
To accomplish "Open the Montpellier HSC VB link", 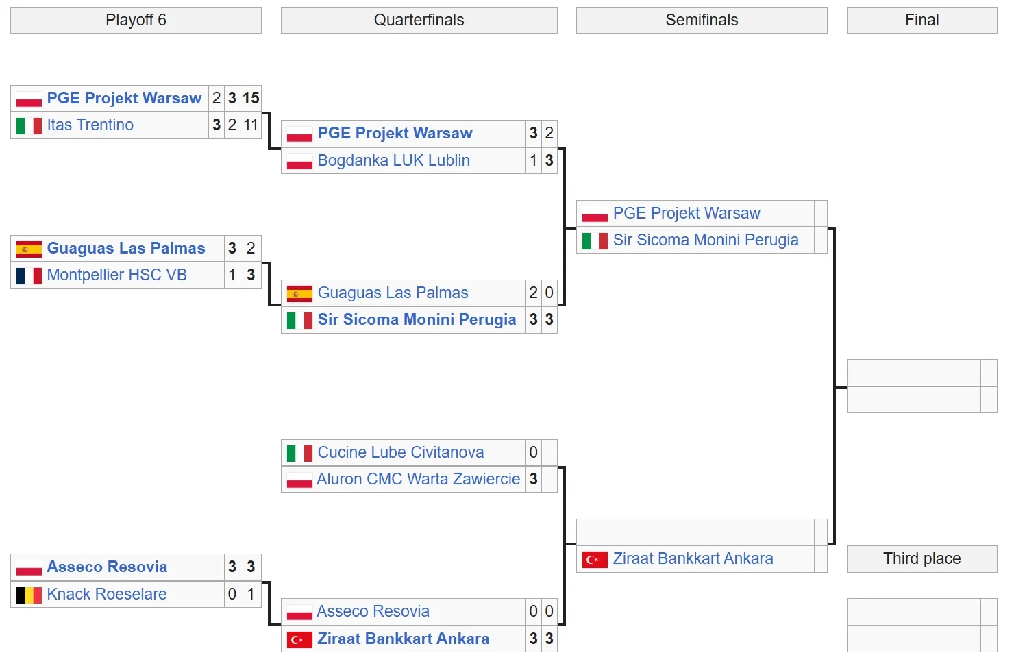I will 116,275.
